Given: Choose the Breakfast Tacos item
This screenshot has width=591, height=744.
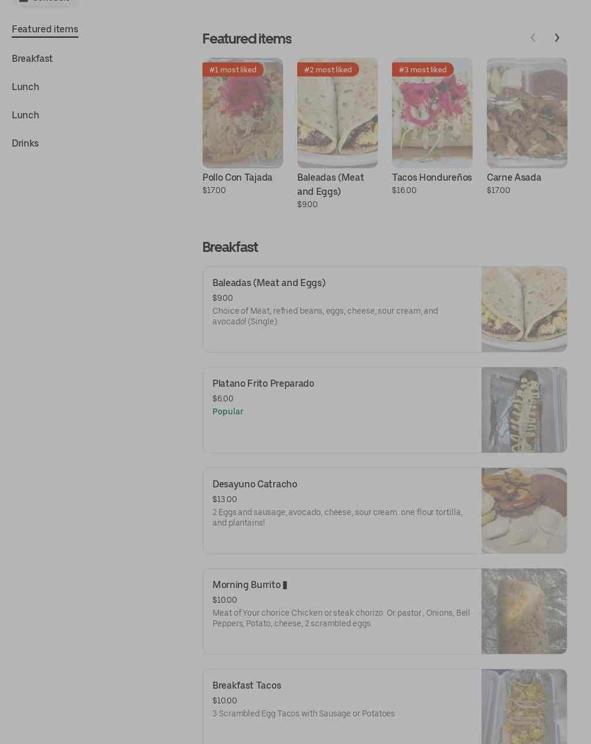Looking at the screenshot, I should click(x=385, y=706).
